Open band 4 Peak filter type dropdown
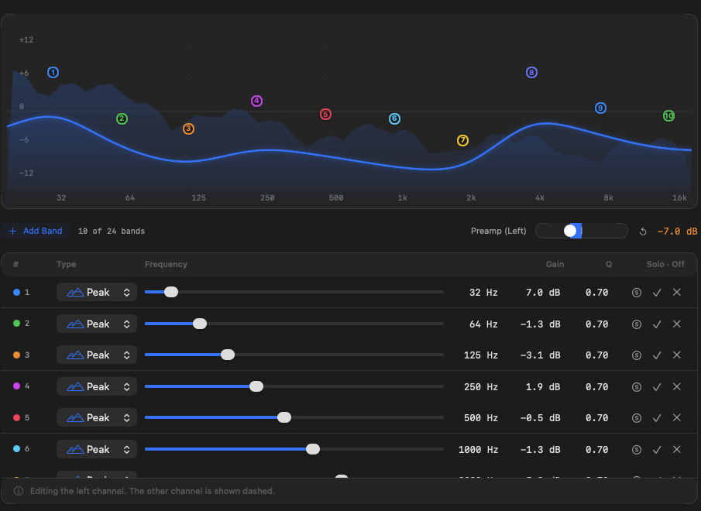 pos(97,386)
